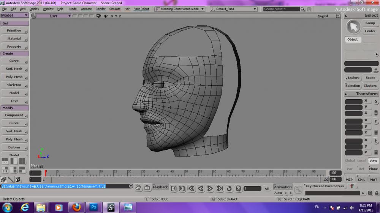This screenshot has width=380, height=213.
Task: Jump to the first frame
Action: click(191, 188)
